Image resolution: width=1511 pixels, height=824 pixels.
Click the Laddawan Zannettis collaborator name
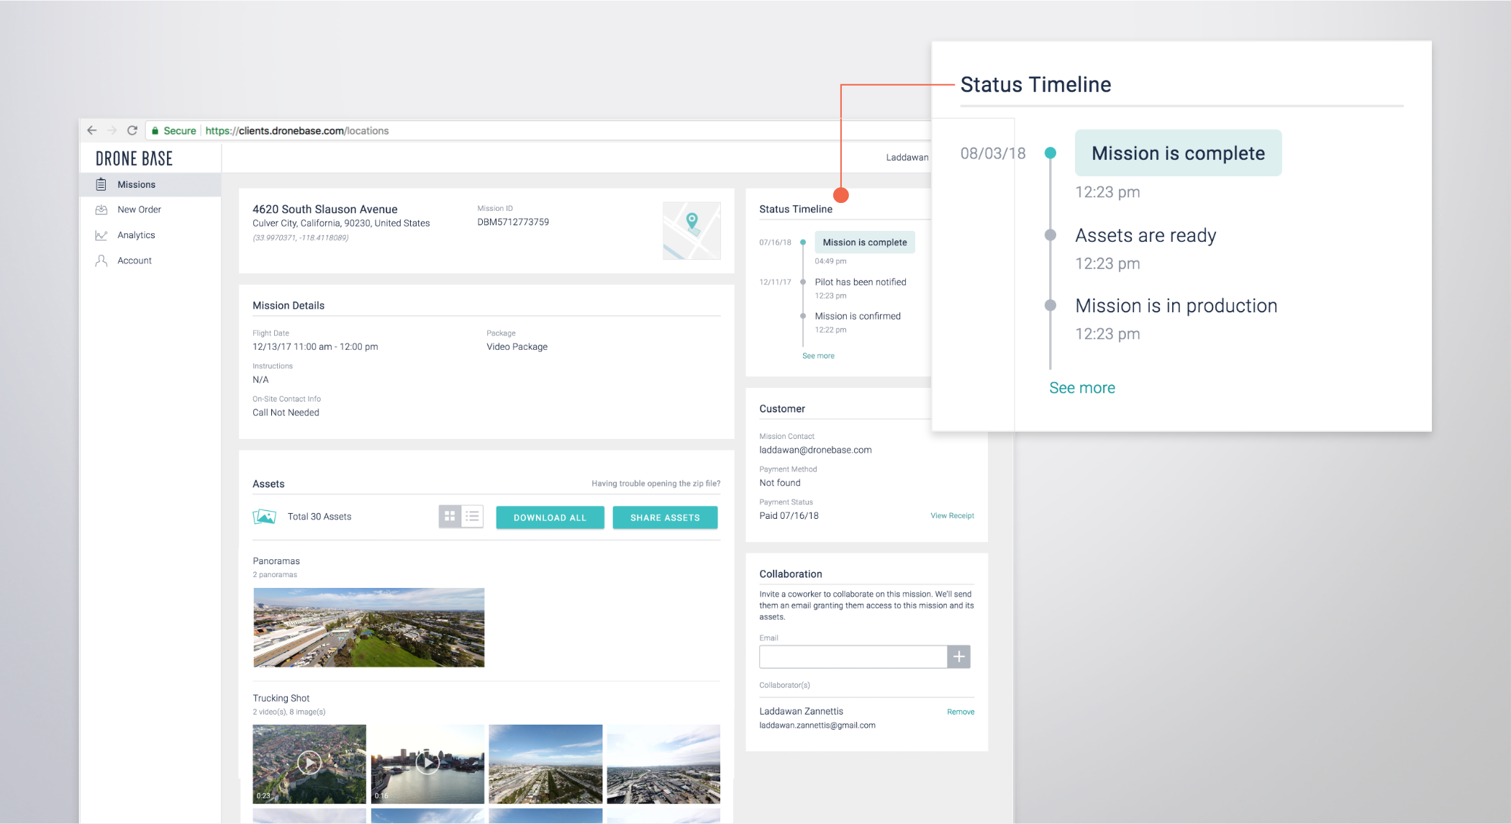point(802,712)
